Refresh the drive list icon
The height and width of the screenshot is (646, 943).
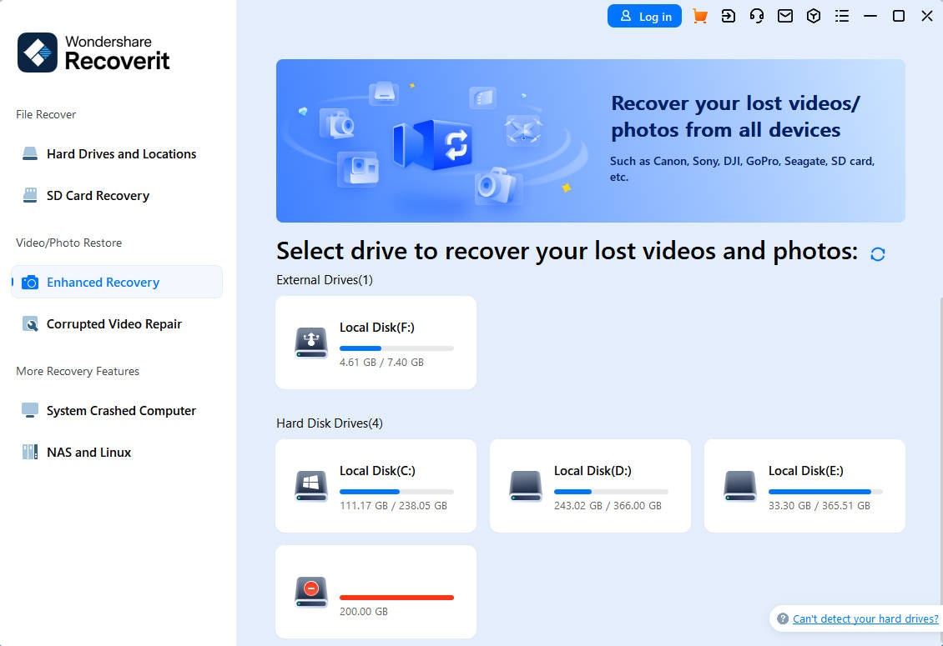coord(877,254)
